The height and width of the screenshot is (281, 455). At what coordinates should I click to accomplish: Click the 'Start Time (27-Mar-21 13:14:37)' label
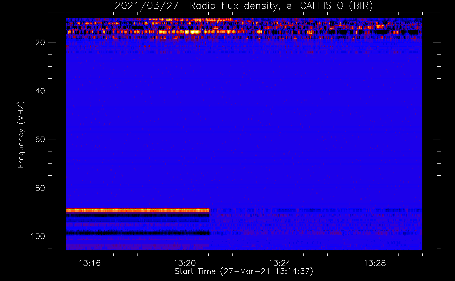pos(244,271)
